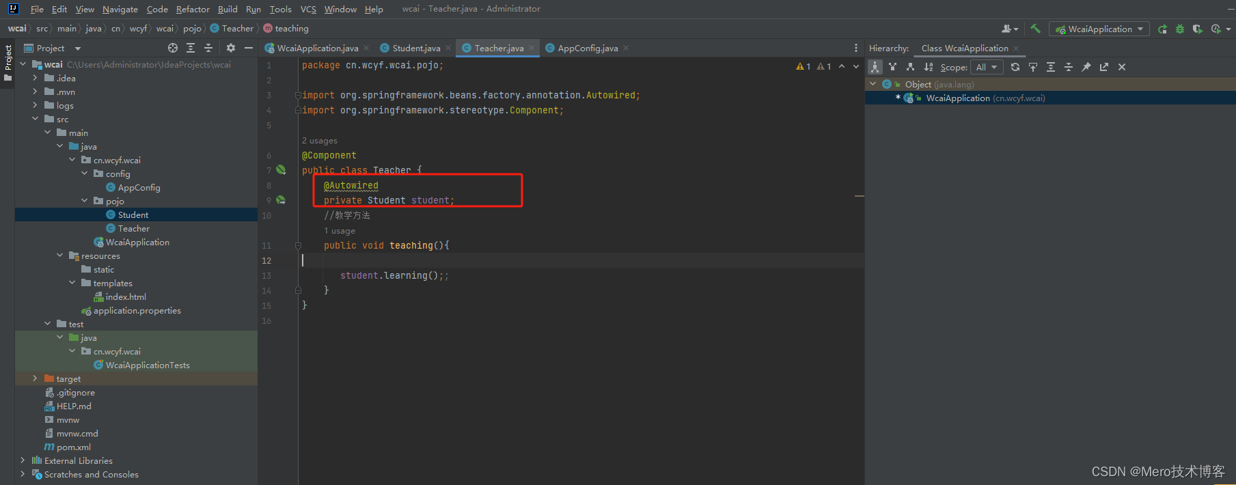The height and width of the screenshot is (485, 1236).
Task: Go to the next highlighted error arrow
Action: 856,66
